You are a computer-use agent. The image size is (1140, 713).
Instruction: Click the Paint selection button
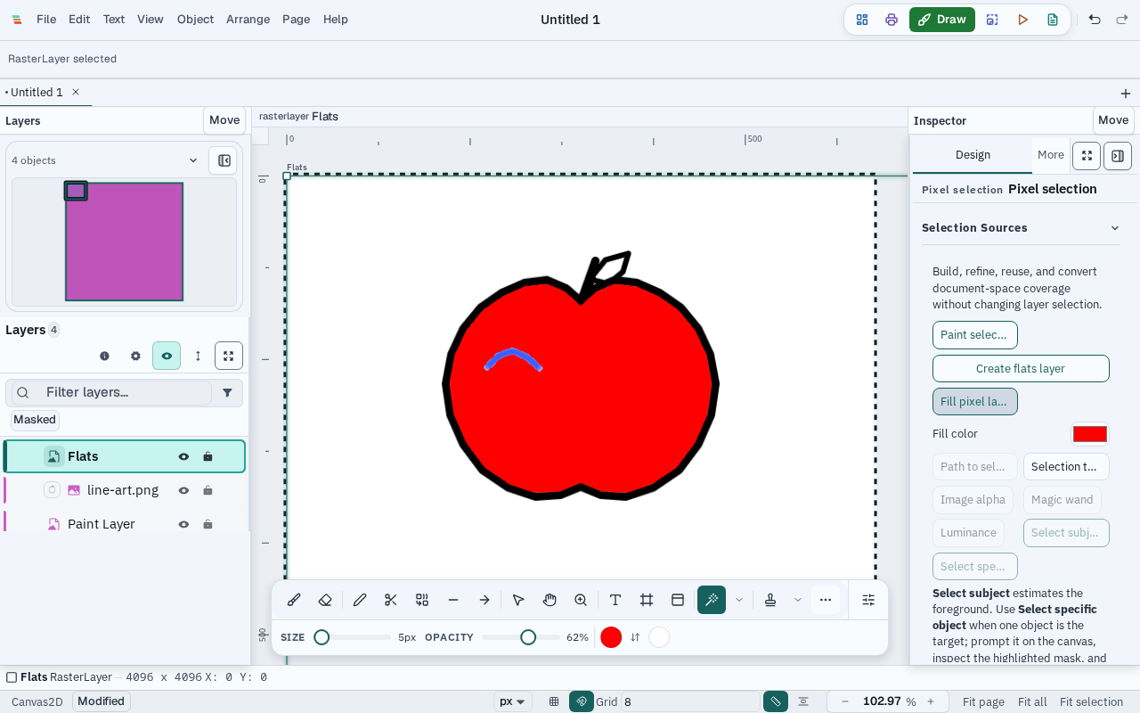point(974,335)
